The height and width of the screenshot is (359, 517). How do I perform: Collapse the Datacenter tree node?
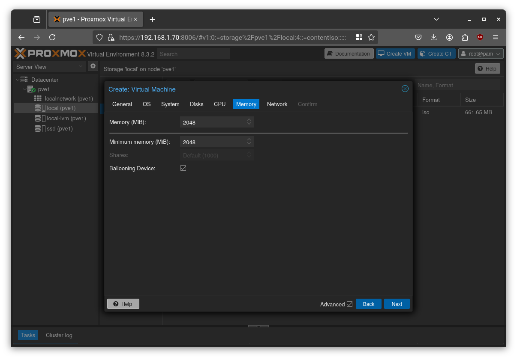tap(18, 80)
